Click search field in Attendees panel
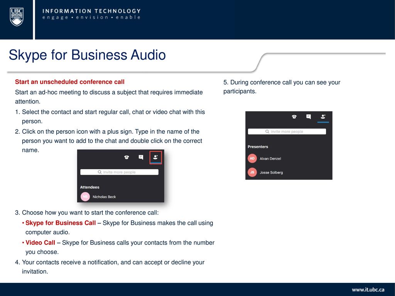 (x=119, y=172)
